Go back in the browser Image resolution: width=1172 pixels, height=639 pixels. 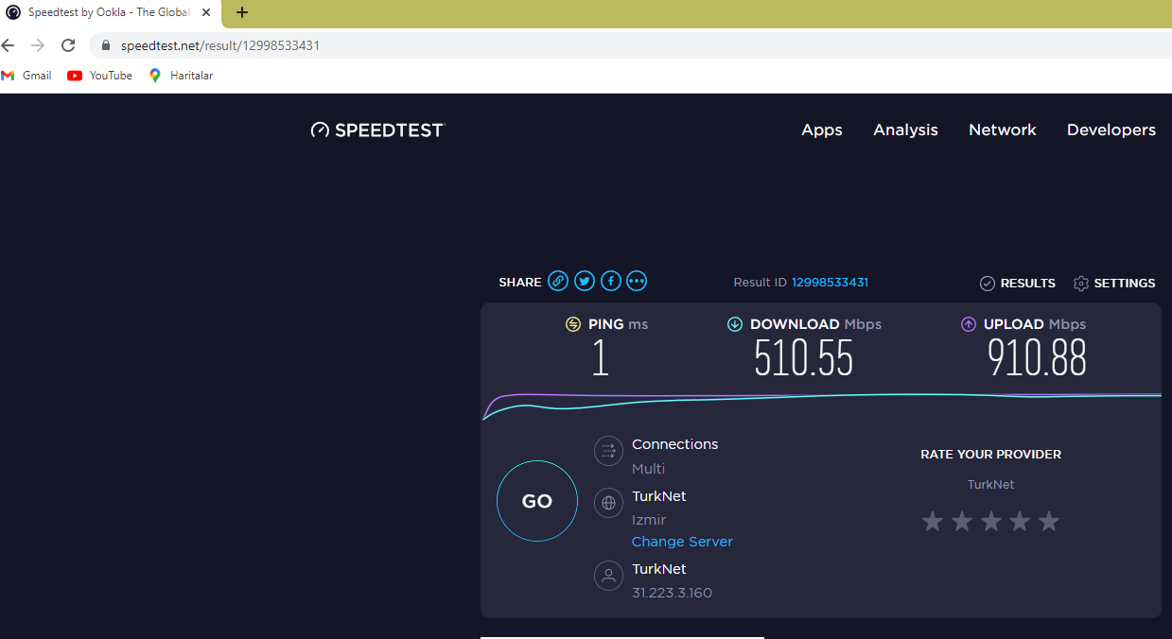pyautogui.click(x=9, y=45)
